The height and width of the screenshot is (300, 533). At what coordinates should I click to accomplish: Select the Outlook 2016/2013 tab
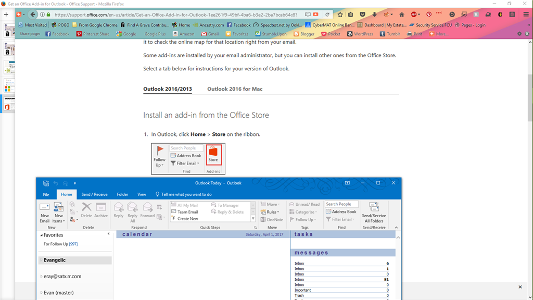click(168, 89)
